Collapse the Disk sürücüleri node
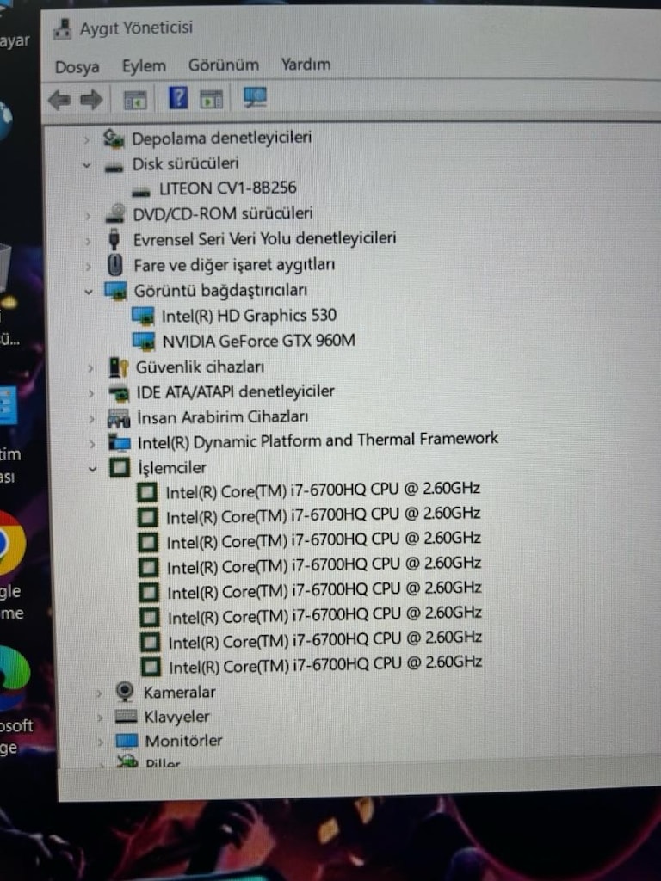 tap(87, 165)
